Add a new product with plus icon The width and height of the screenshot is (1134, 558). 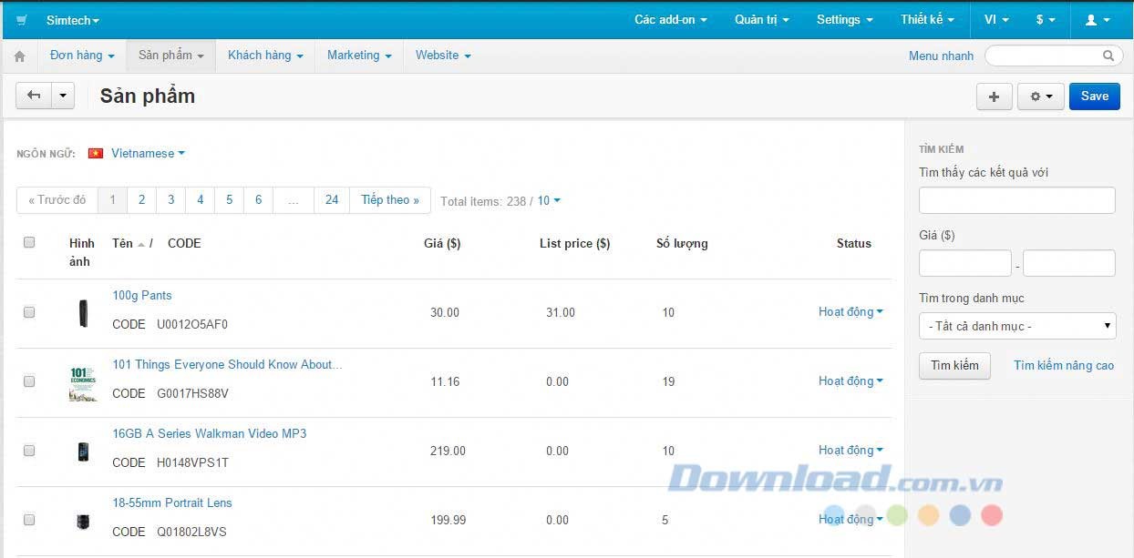[994, 96]
